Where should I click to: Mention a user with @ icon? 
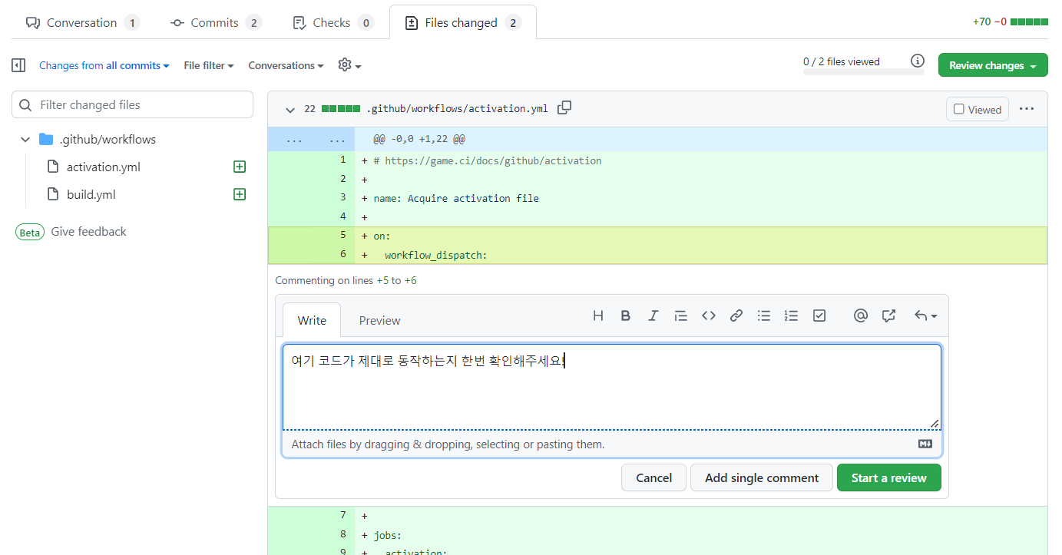pos(861,315)
